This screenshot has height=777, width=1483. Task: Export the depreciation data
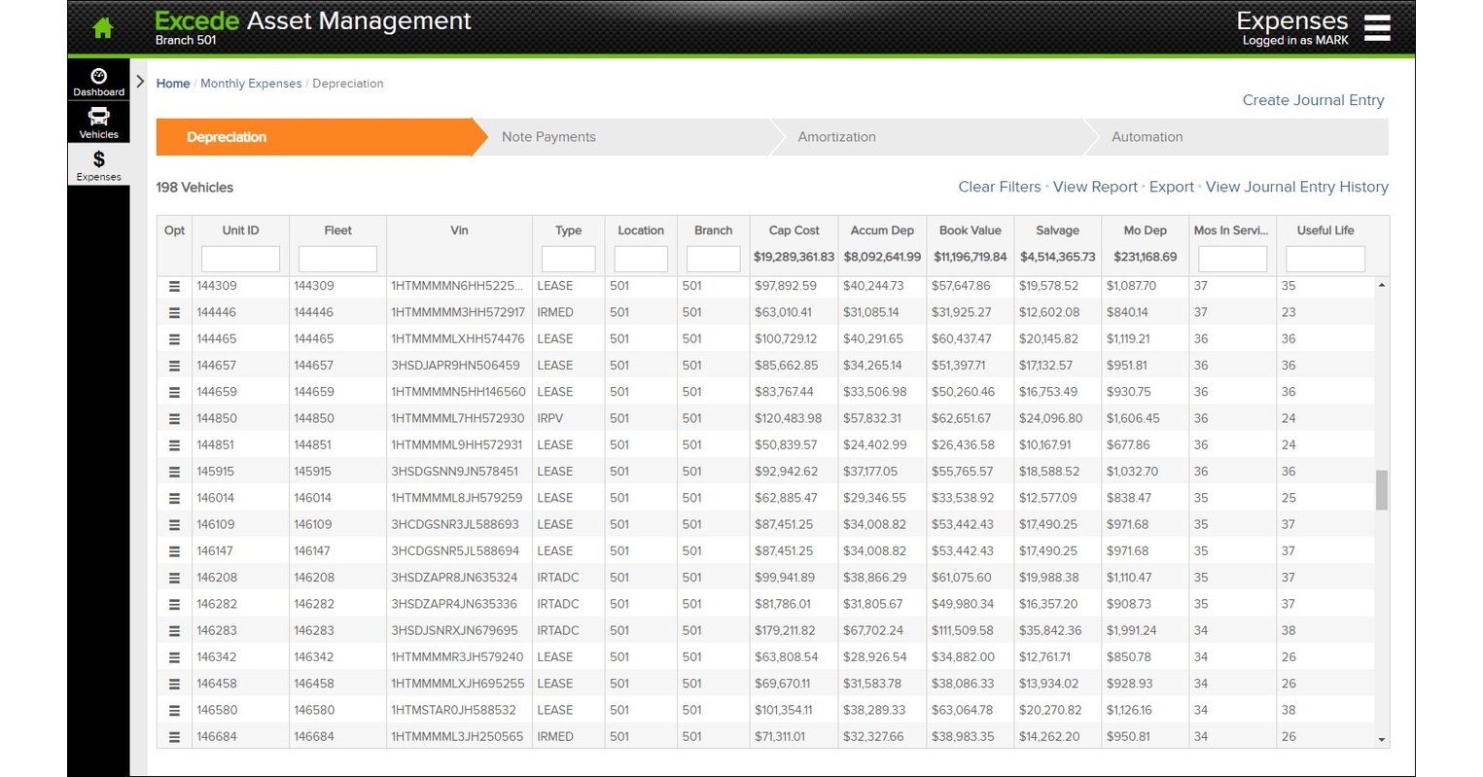click(x=1171, y=187)
